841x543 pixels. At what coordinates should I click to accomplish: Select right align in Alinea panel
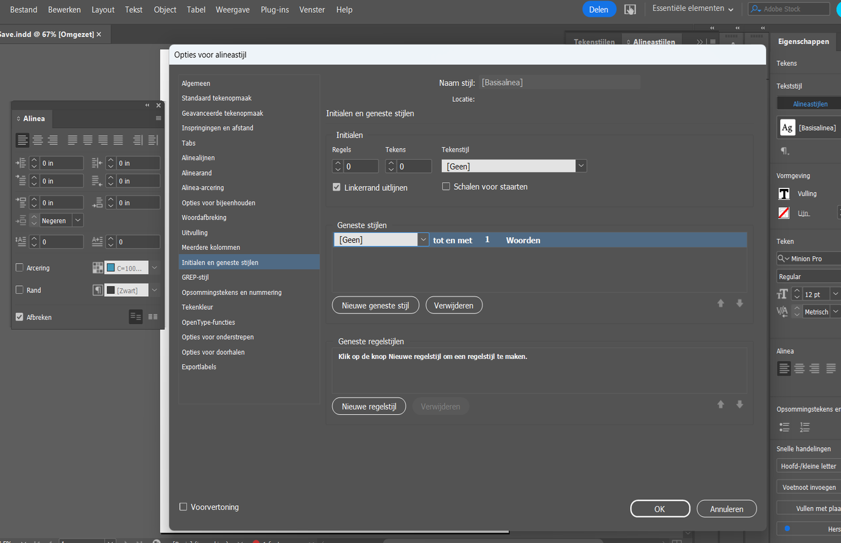[x=53, y=140]
